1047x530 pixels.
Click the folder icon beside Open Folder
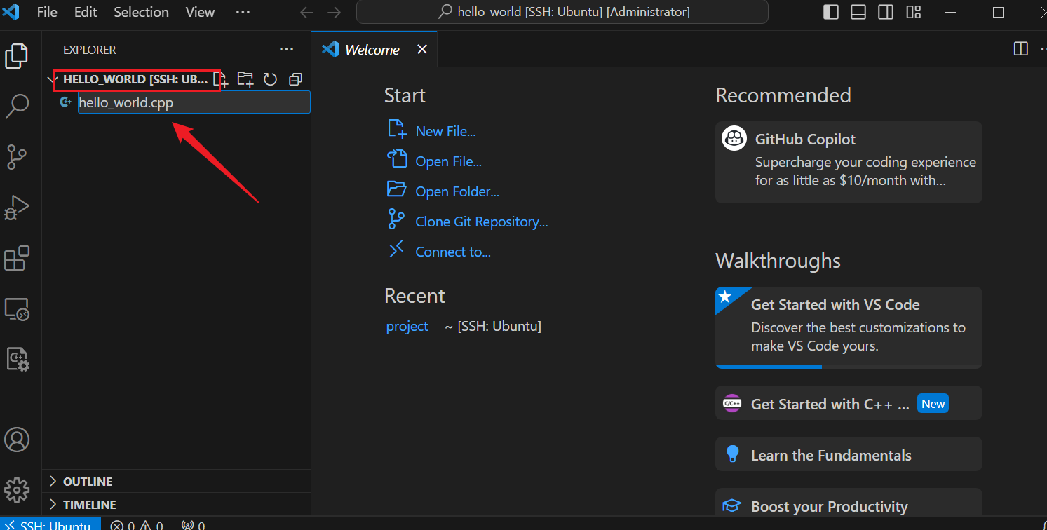(x=396, y=189)
